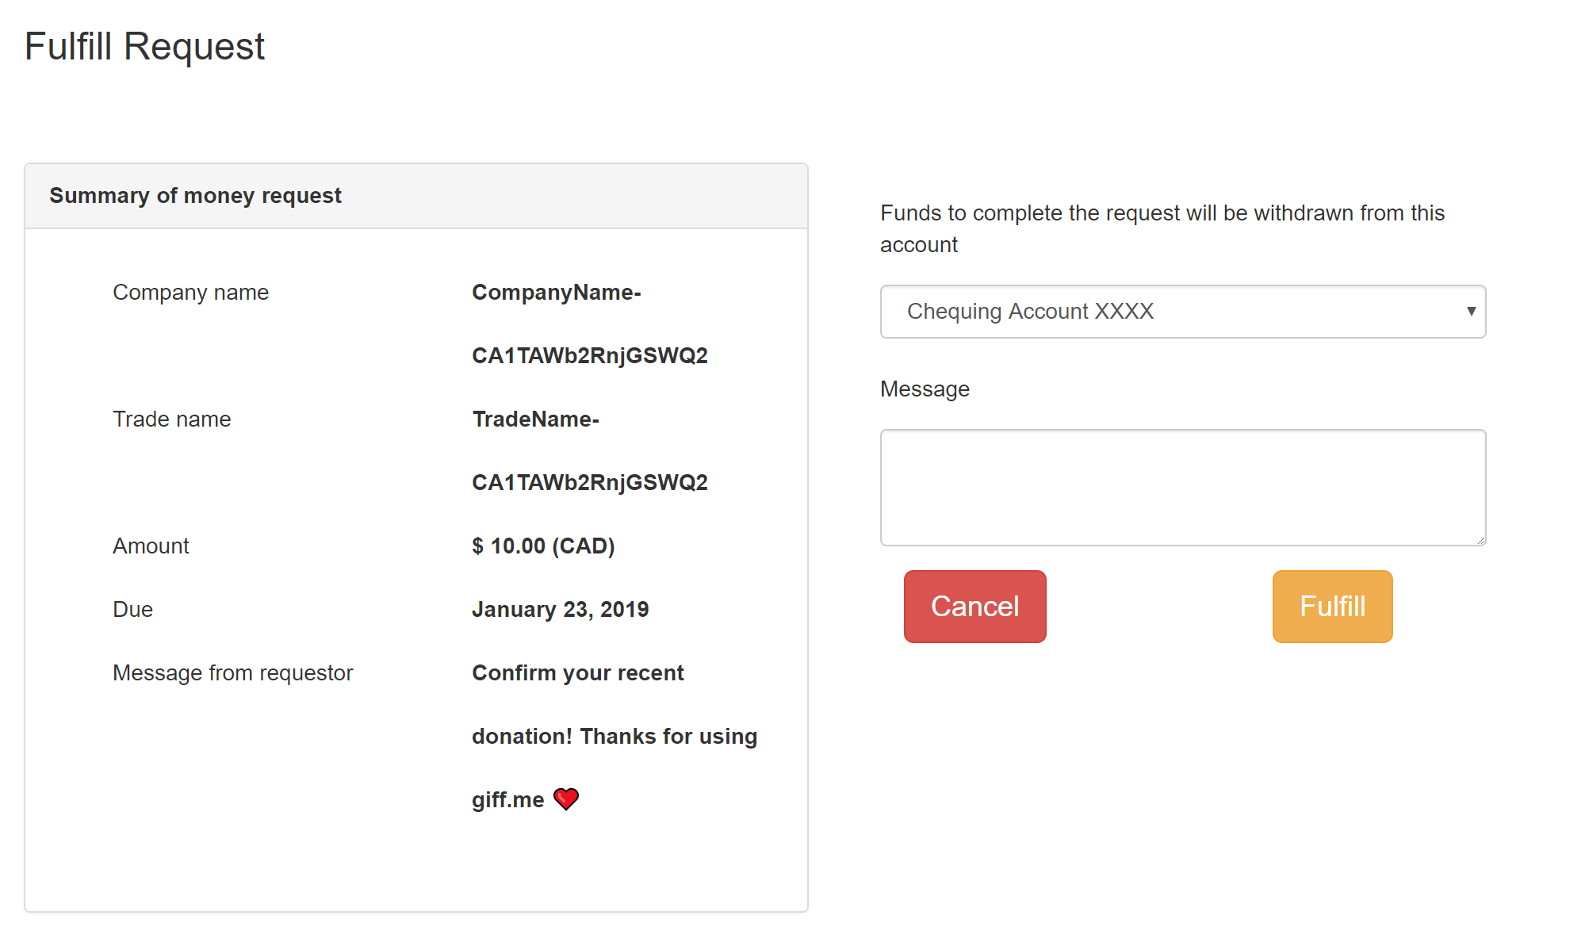
Task: Open the Chequing Account dropdown
Action: (1181, 312)
